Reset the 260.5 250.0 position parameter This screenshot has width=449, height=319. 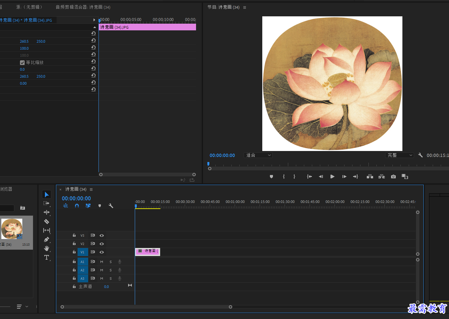[x=93, y=41]
